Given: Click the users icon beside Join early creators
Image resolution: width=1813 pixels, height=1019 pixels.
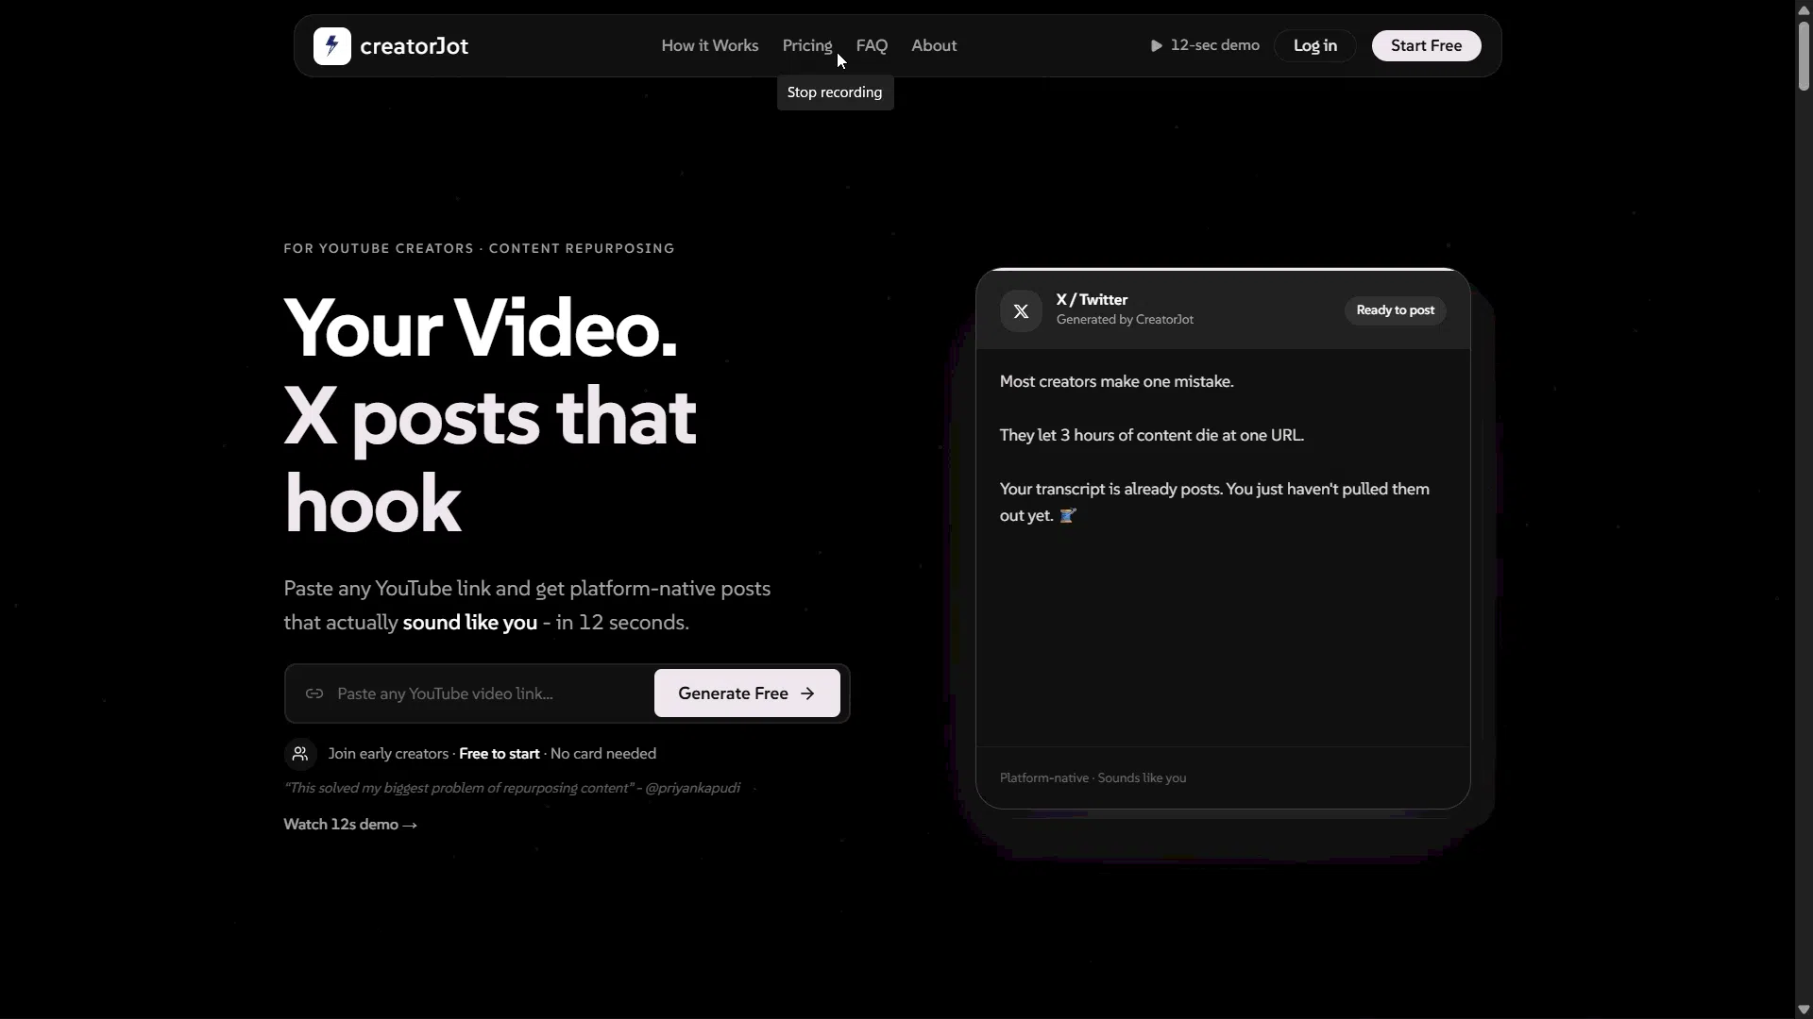Looking at the screenshot, I should (299, 754).
